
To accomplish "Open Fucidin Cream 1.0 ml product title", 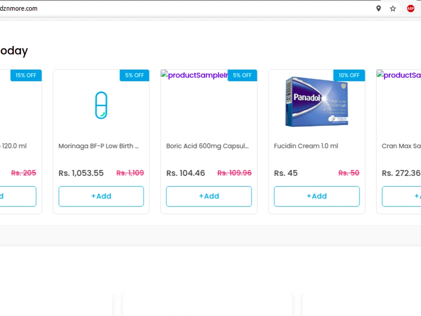I will pyautogui.click(x=306, y=146).
